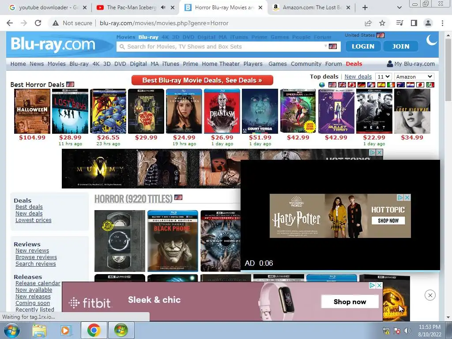Go back using the browser back arrow

click(x=10, y=23)
